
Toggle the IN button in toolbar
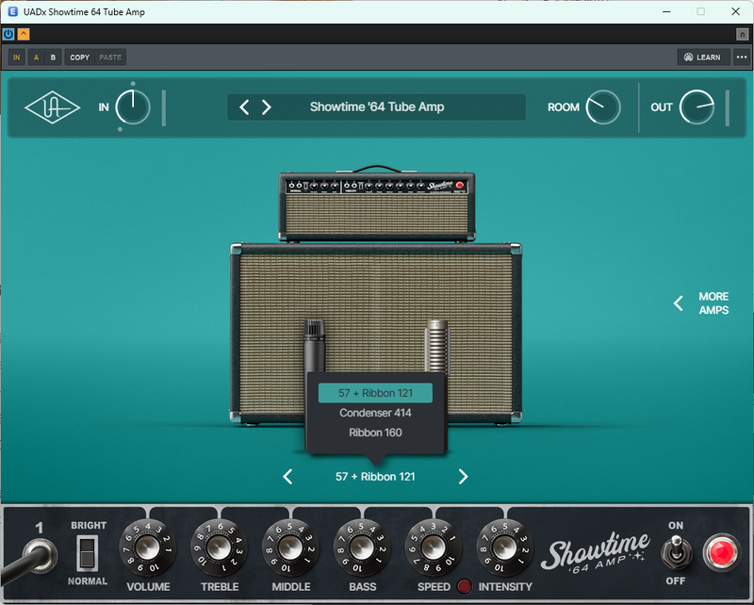click(17, 57)
